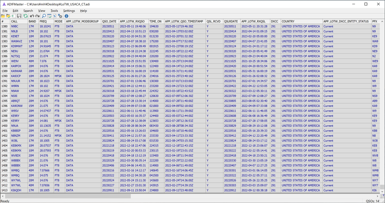Click the CALL column header
385x203 pixels.
19,21
